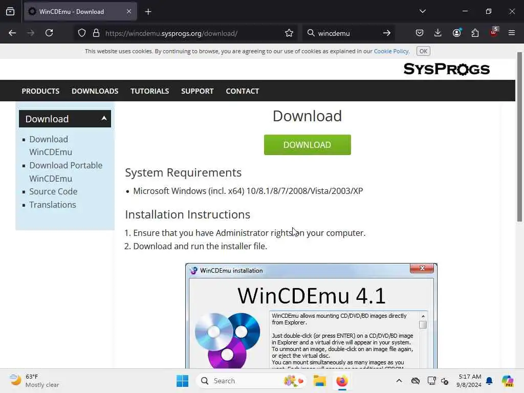Select the WinCDEmu - Download browser tab
524x393 pixels.
(x=80, y=12)
